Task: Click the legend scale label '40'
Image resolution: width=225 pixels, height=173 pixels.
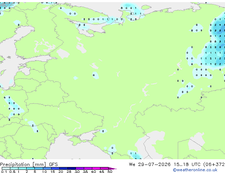Action: pyautogui.click(x=94, y=172)
